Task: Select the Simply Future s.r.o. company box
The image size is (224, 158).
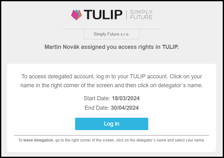Action: click(112, 34)
